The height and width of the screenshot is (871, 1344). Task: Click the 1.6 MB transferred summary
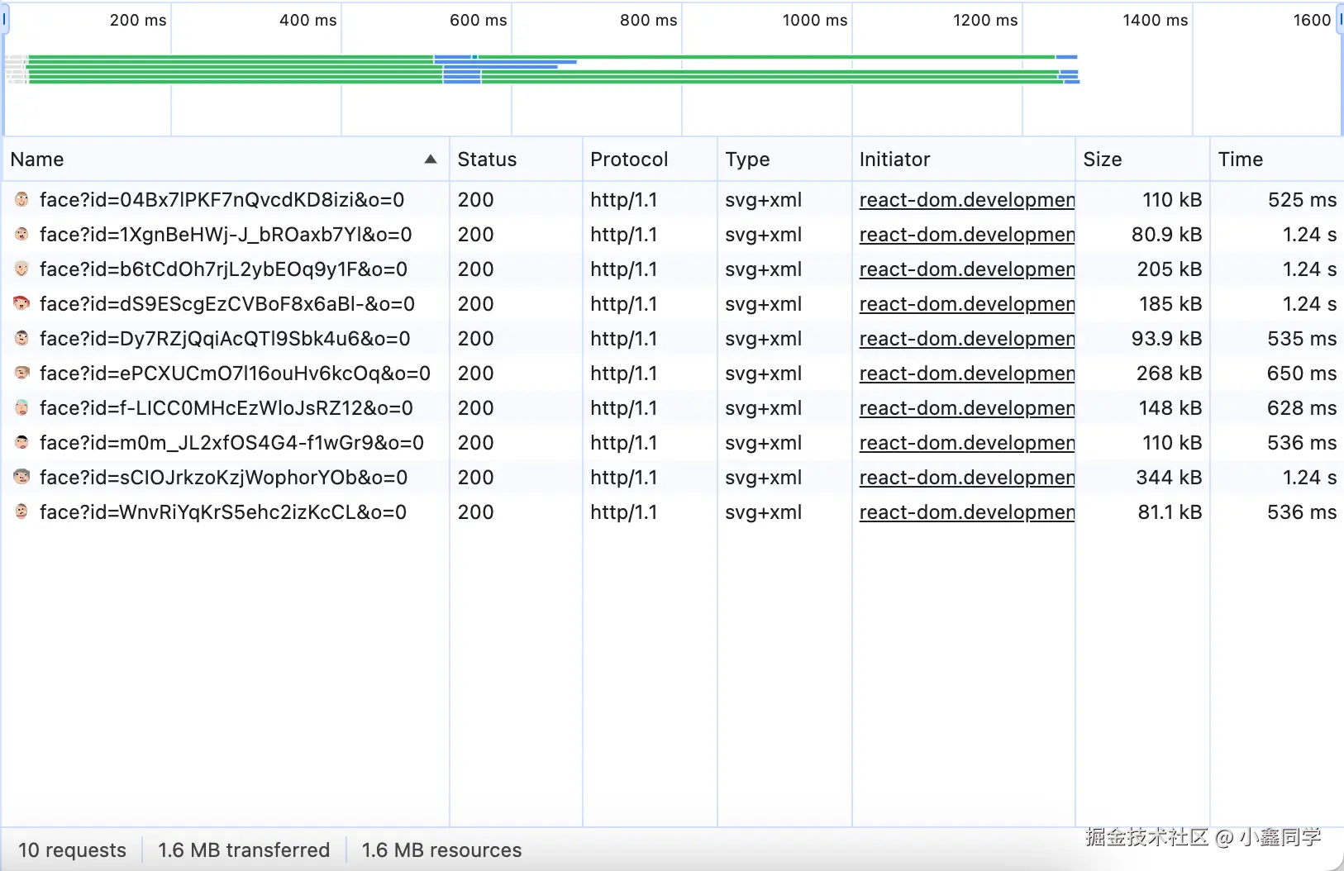(244, 850)
